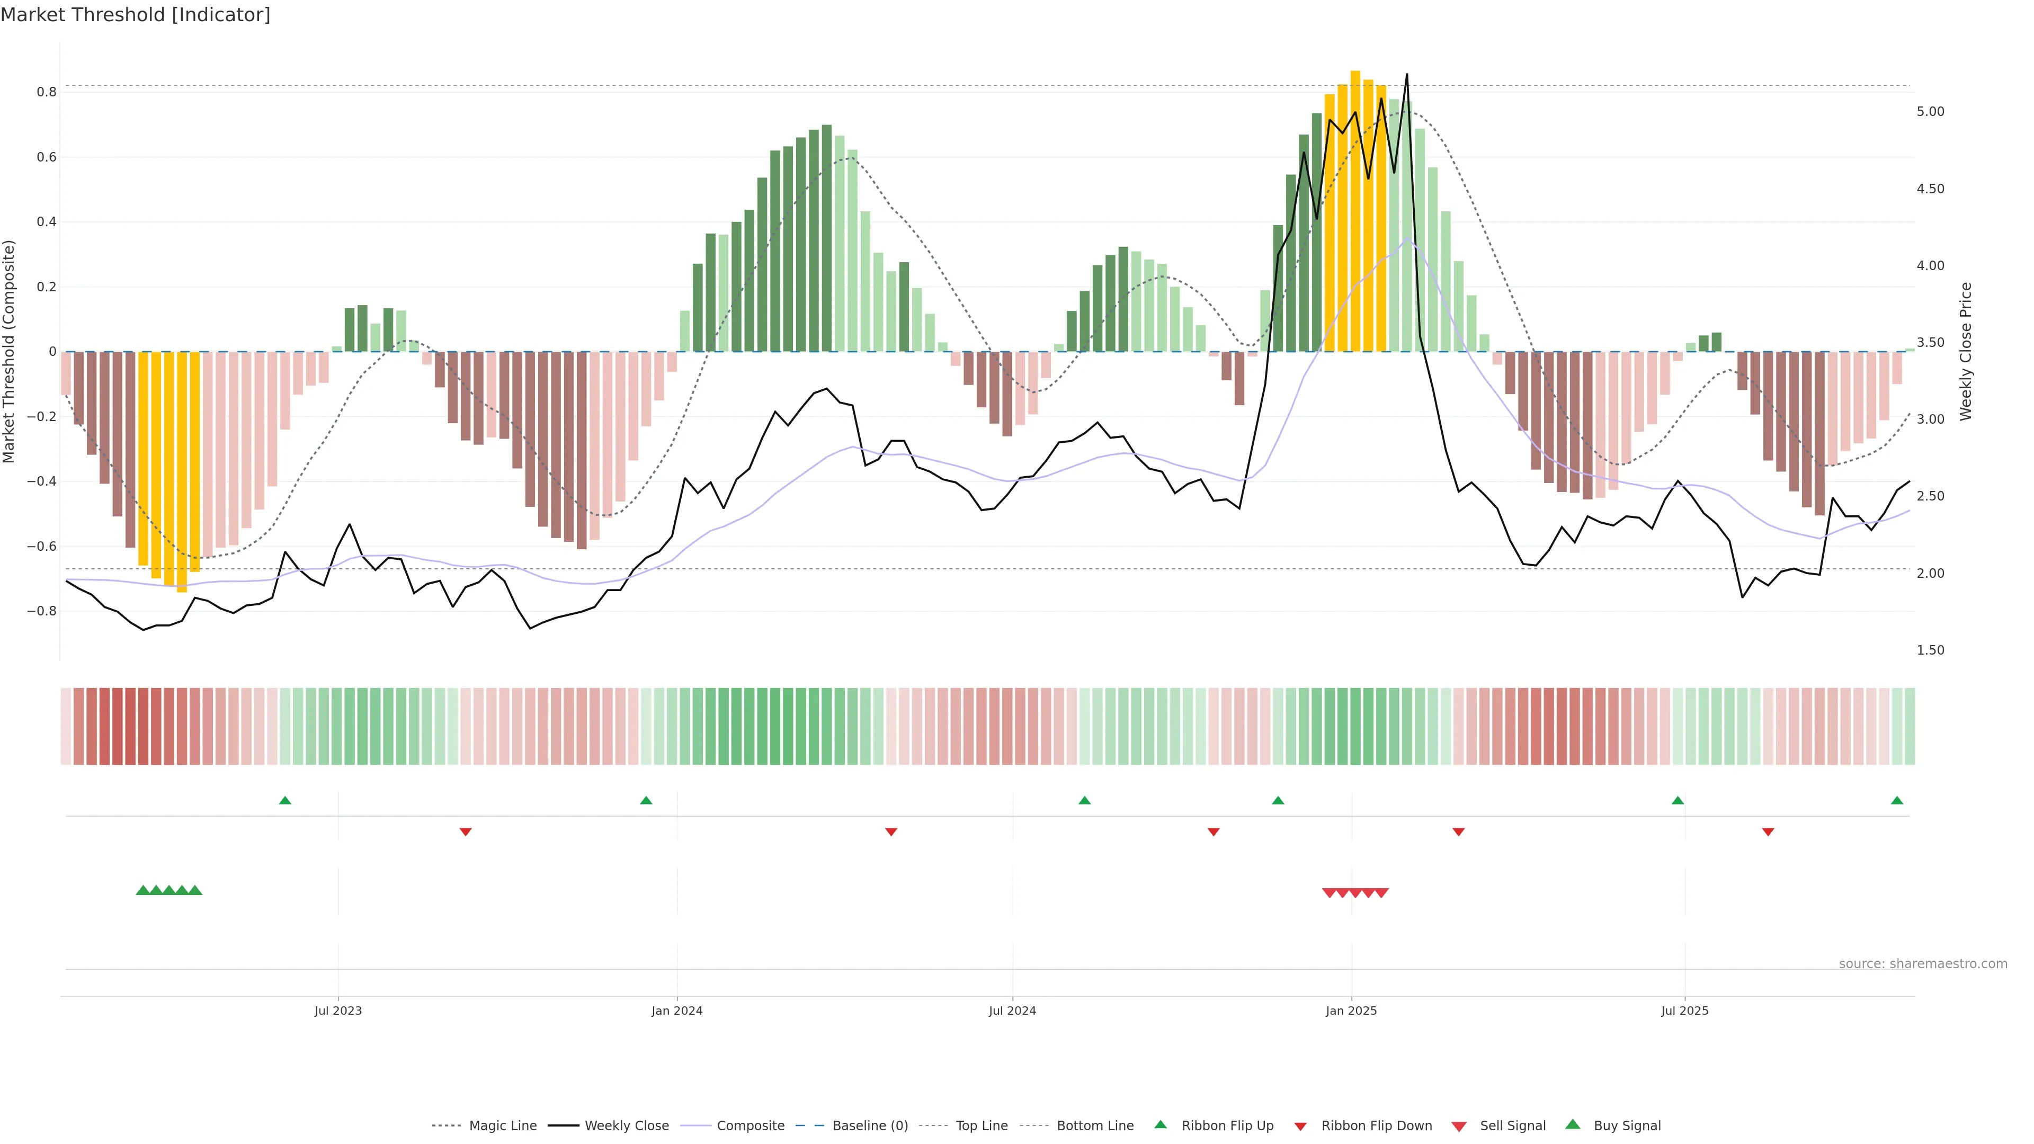Toggle the Composite legend entry
This screenshot has height=1144, width=2034.
[x=750, y=1126]
